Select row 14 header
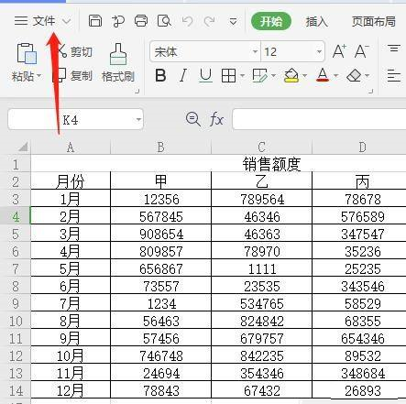The image size is (406, 404). (16, 390)
